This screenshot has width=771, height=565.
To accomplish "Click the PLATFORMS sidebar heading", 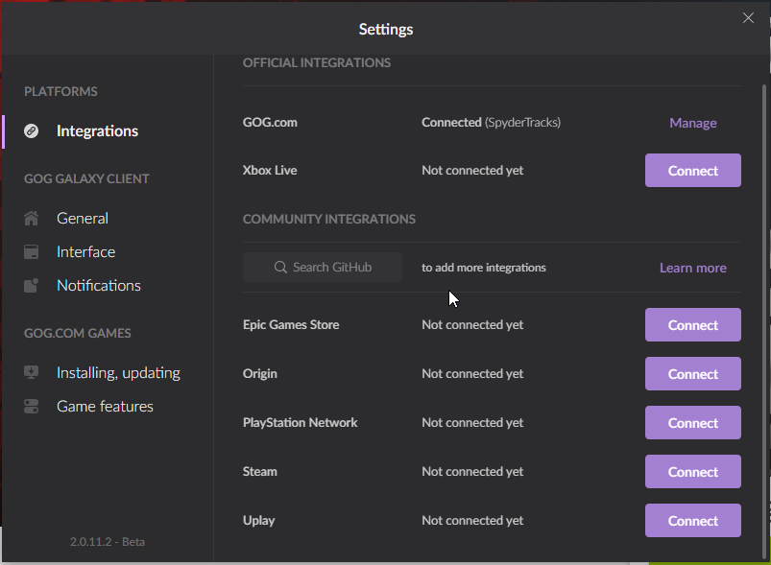I will pyautogui.click(x=61, y=91).
